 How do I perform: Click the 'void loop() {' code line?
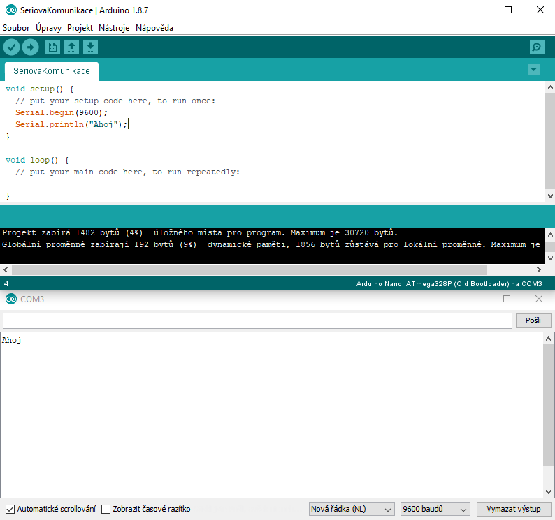[x=37, y=160]
